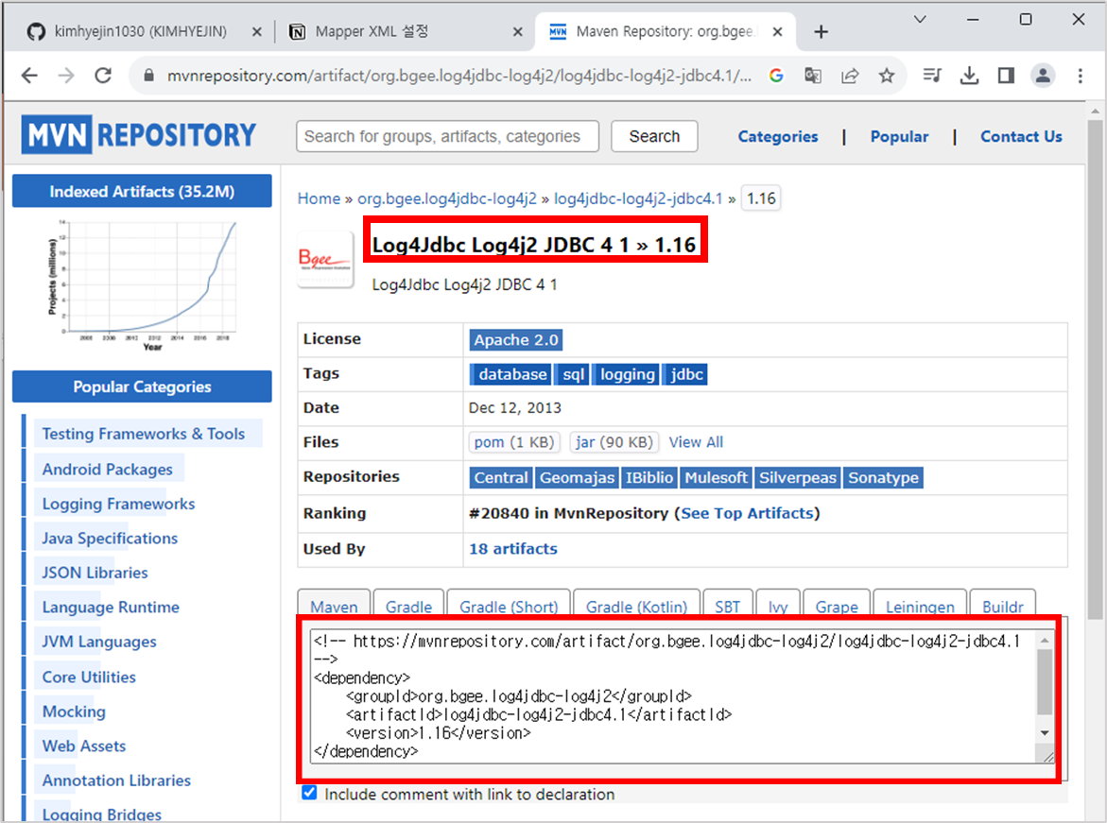Open the media control playlist icon
The width and height of the screenshot is (1107, 823).
[932, 76]
